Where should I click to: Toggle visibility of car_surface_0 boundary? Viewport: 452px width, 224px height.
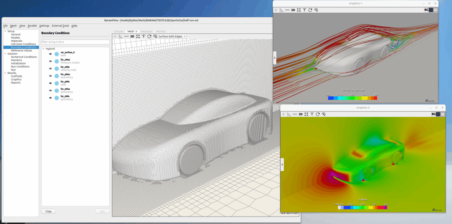tap(50, 54)
